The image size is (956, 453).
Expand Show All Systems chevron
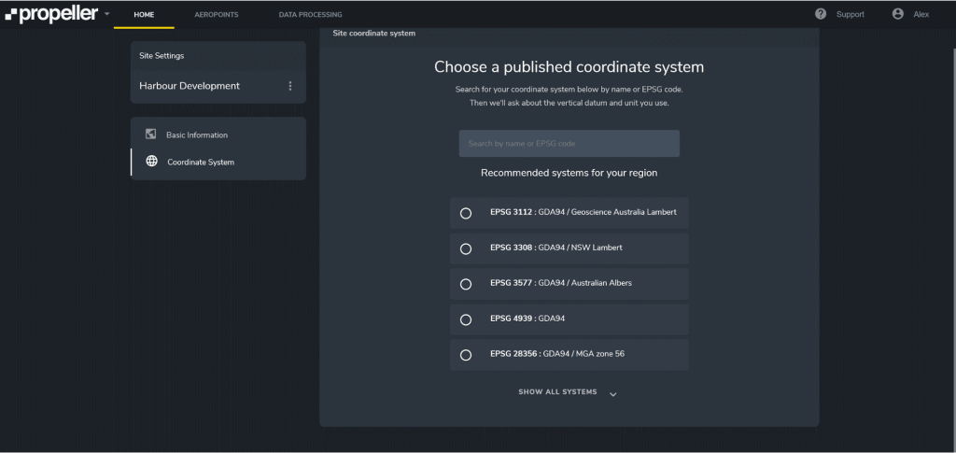[613, 393]
